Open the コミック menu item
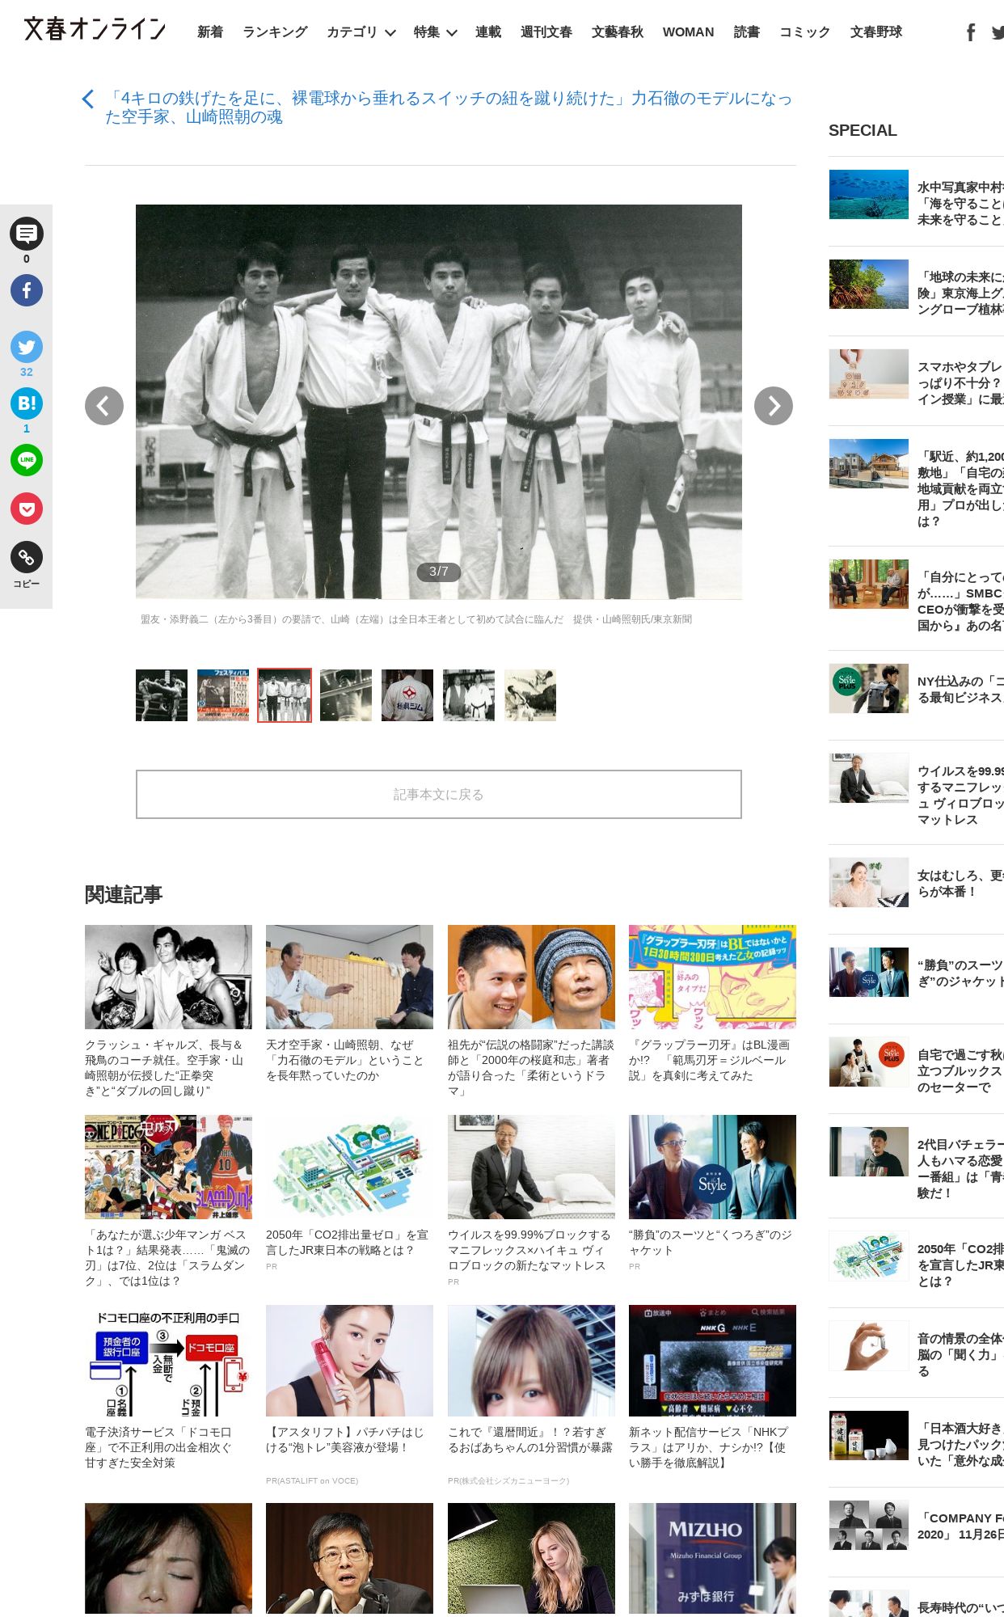The height and width of the screenshot is (1617, 1004). pyautogui.click(x=805, y=32)
